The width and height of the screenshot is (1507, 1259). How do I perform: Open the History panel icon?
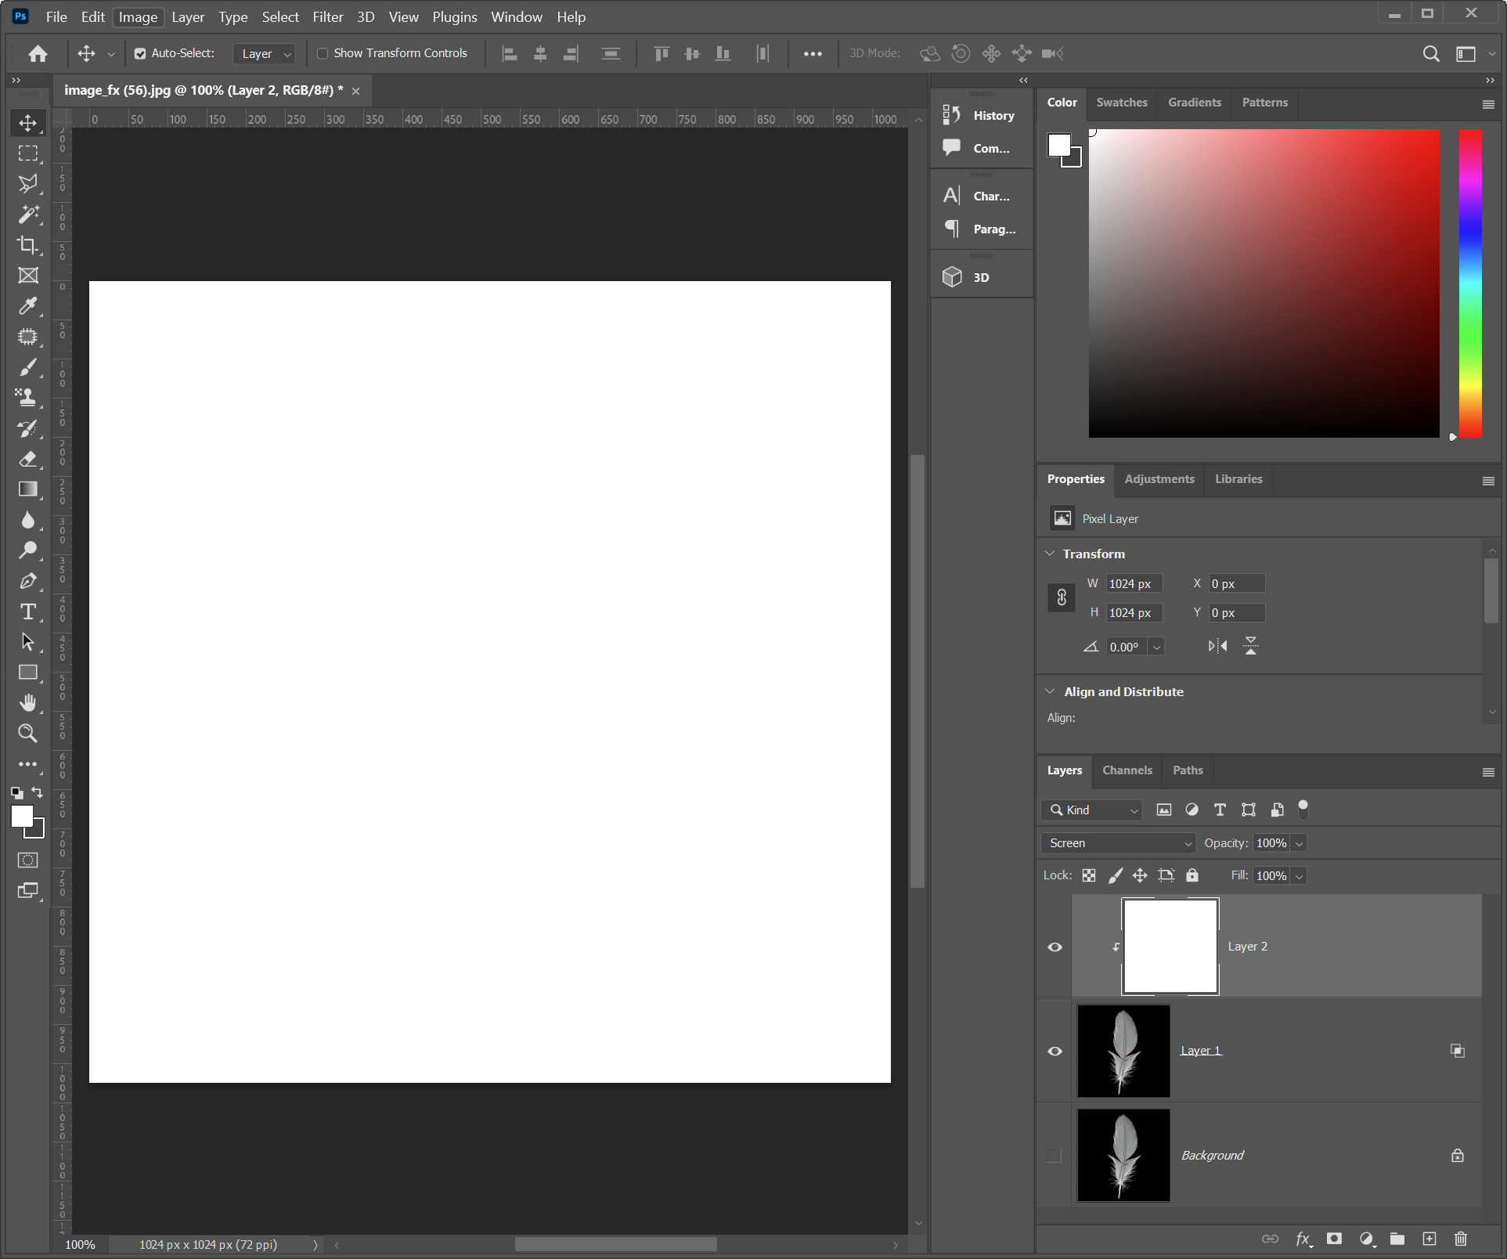[x=951, y=115]
